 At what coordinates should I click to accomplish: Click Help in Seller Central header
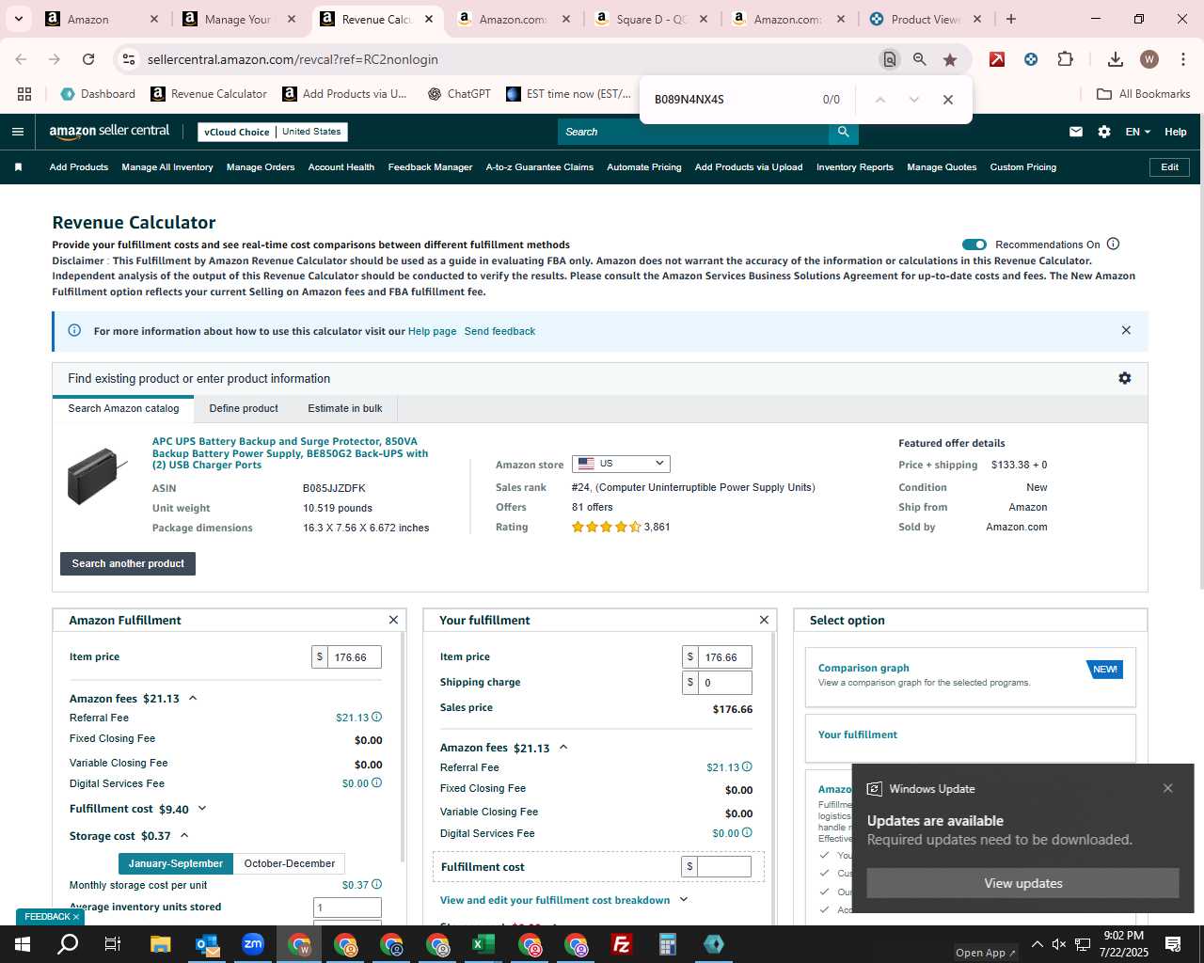pos(1175,132)
